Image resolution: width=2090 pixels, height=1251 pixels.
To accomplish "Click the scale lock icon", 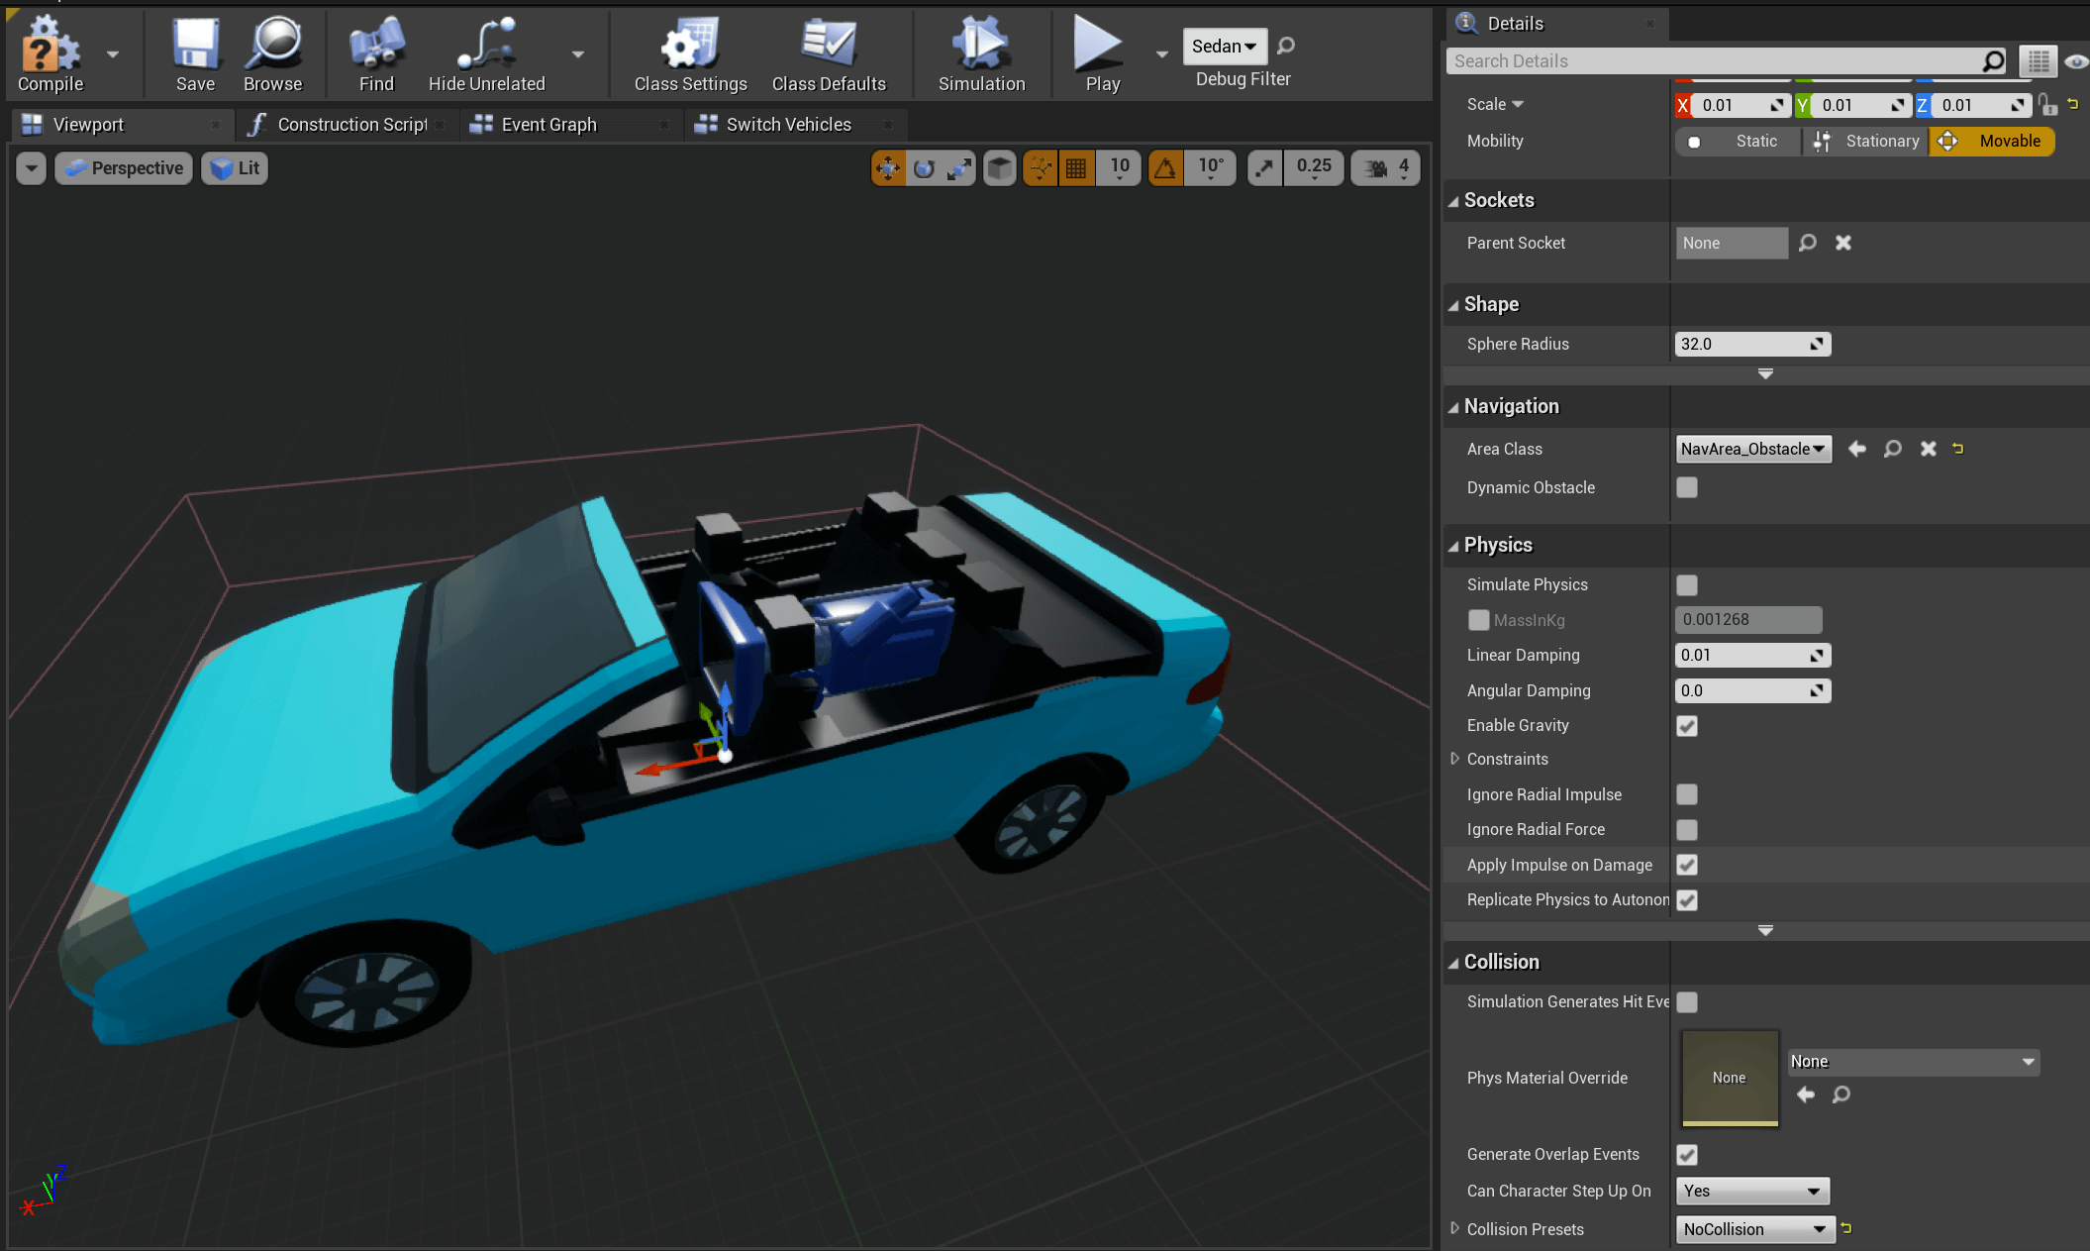I will [x=2047, y=105].
